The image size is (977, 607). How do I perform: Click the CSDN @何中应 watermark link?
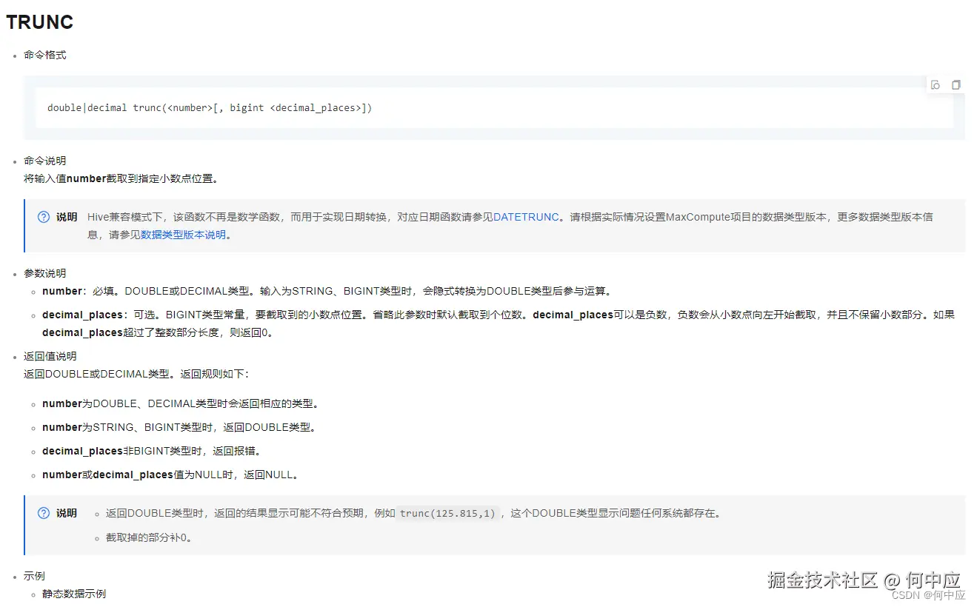pos(928,594)
